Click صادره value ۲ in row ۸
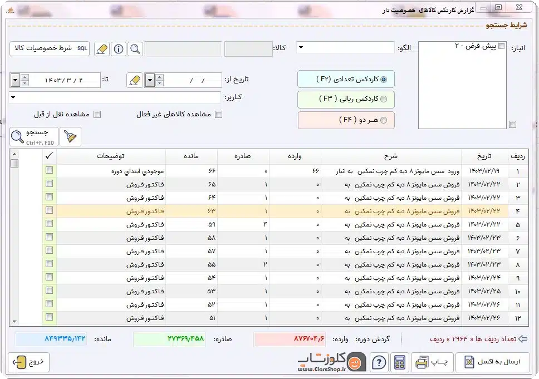The image size is (539, 379). [x=265, y=264]
